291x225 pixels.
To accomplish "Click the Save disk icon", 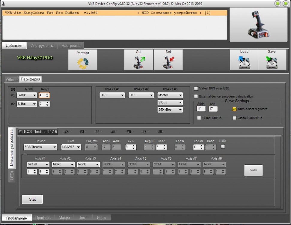I will click(272, 63).
